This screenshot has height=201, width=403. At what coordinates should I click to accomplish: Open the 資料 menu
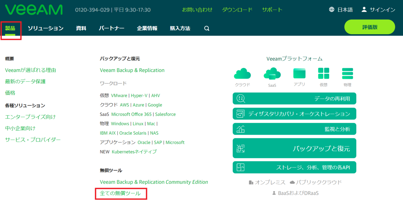[x=81, y=28]
